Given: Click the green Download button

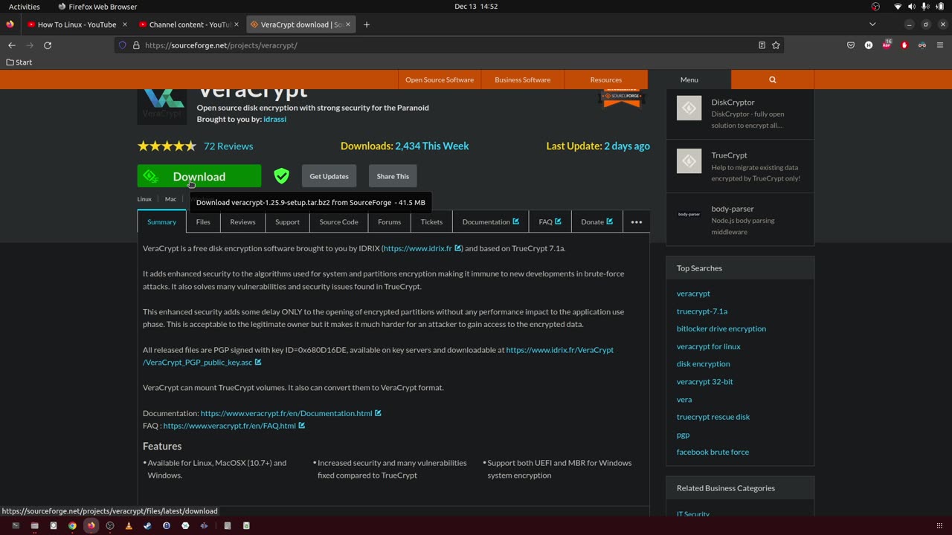Looking at the screenshot, I should point(199,176).
